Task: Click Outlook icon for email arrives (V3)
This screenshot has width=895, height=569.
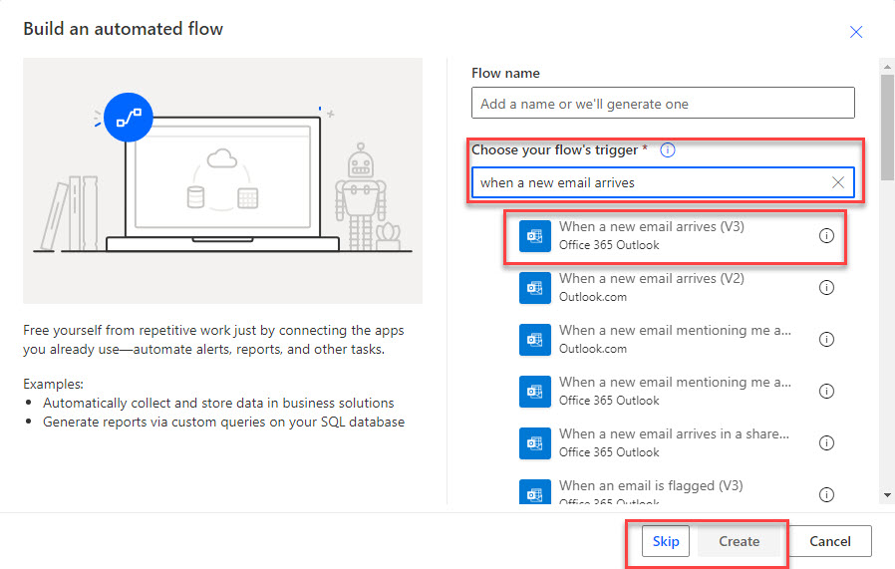Action: click(x=535, y=236)
